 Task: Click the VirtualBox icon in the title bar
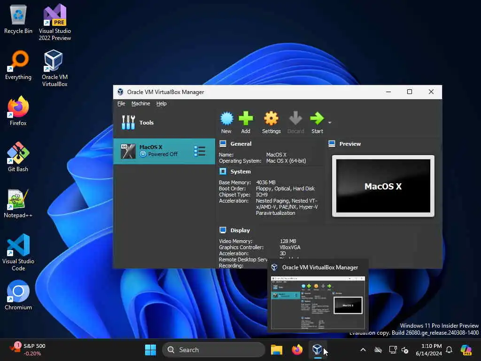[121, 92]
